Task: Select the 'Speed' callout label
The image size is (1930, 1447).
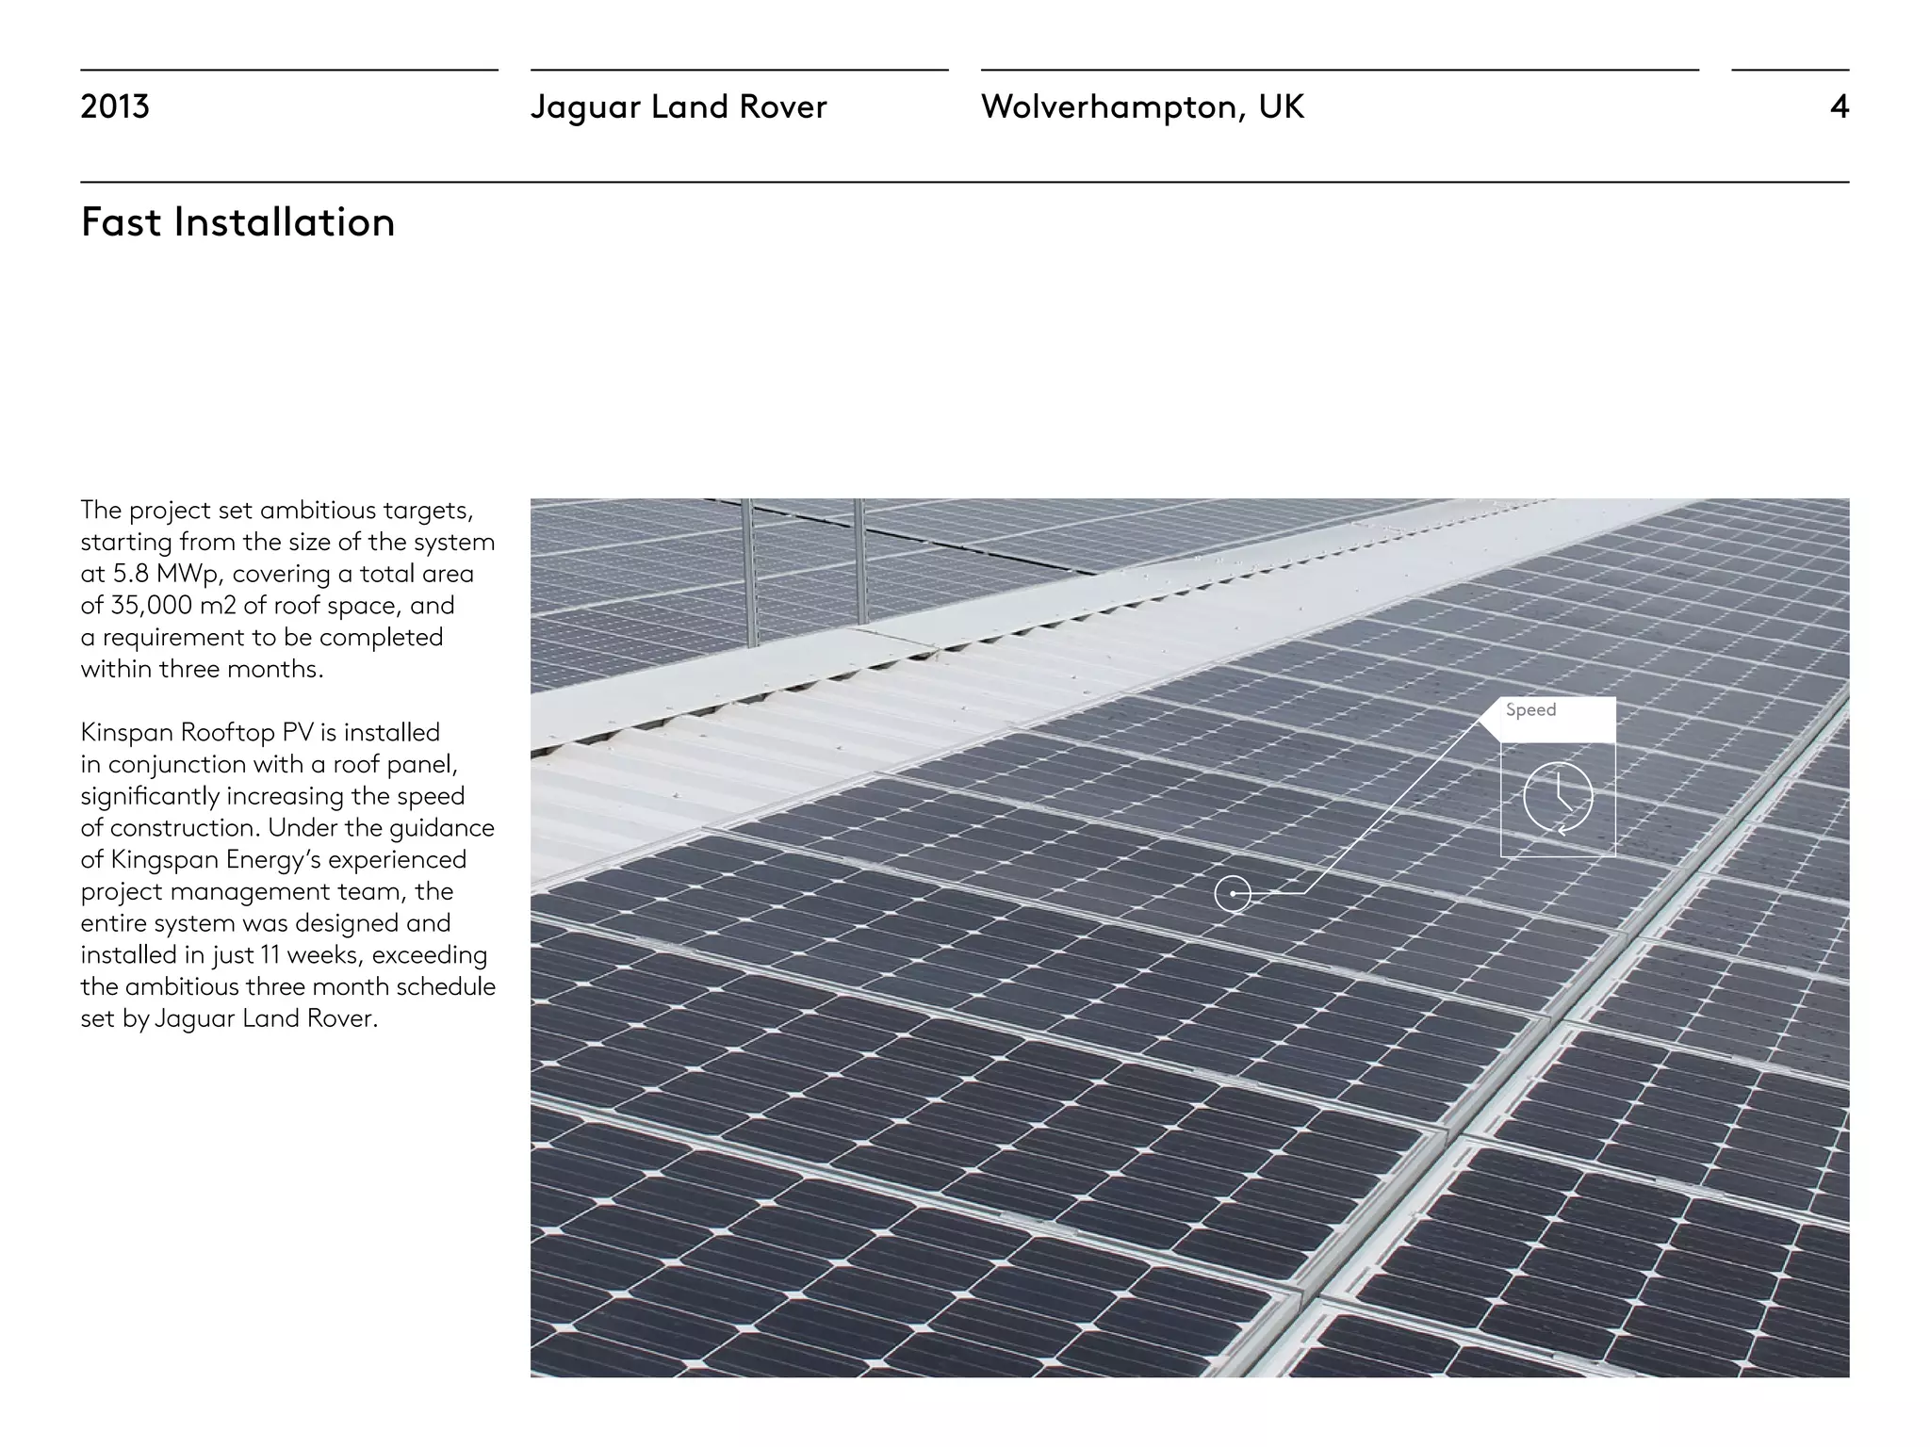Action: click(x=1530, y=710)
